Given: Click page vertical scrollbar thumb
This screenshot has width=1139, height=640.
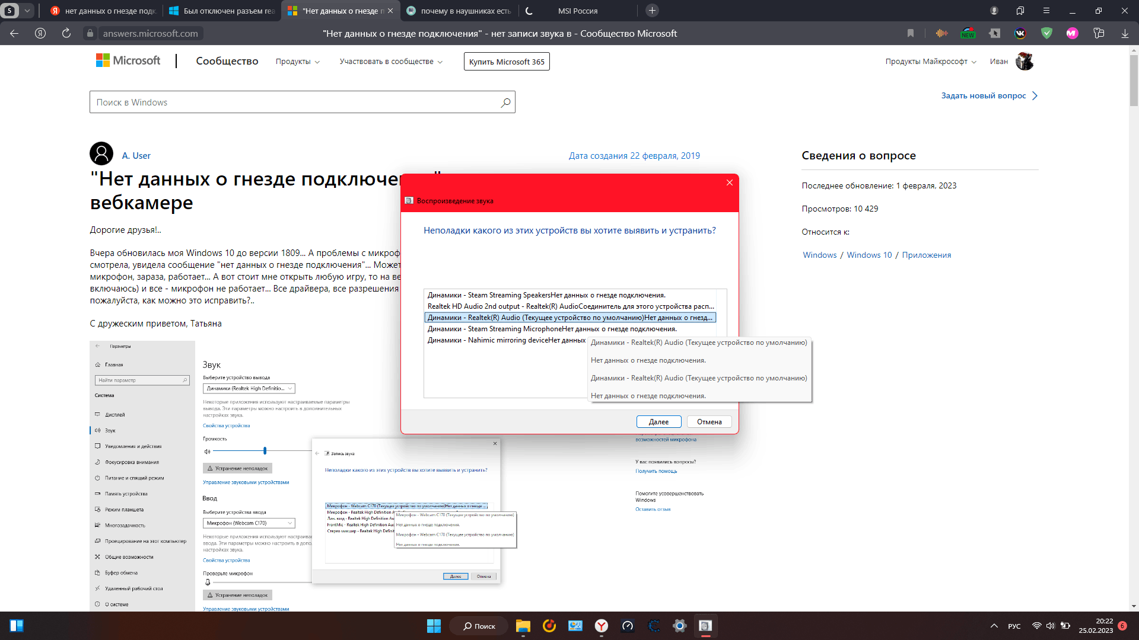Looking at the screenshot, I should 1134,80.
